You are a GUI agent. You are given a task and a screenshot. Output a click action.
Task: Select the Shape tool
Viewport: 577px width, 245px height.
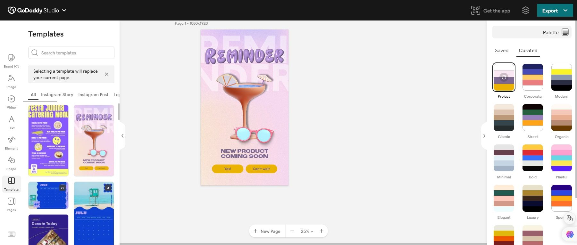[x=11, y=163]
